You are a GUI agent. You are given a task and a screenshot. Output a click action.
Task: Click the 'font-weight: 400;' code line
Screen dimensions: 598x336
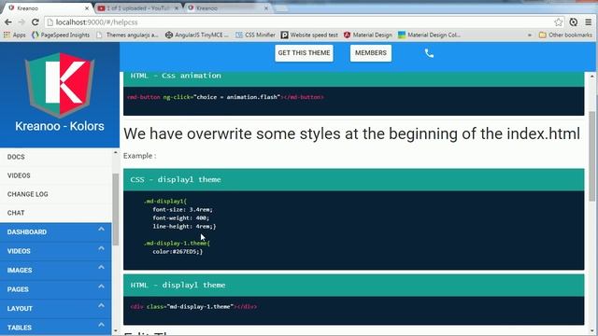pyautogui.click(x=180, y=217)
